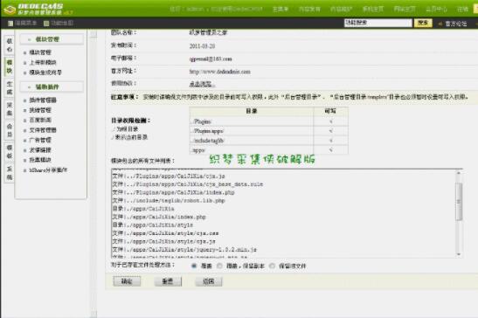Open 插件管理器 in sidebar

click(x=43, y=100)
